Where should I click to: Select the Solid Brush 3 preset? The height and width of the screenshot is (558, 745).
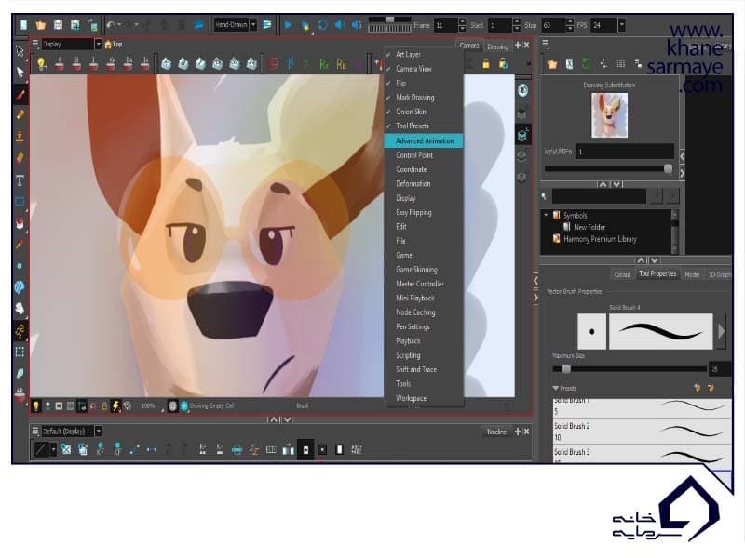pos(642,454)
